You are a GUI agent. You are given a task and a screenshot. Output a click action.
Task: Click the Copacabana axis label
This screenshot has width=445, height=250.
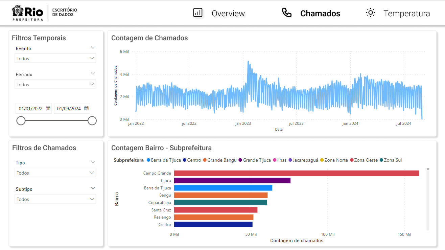[160, 203]
